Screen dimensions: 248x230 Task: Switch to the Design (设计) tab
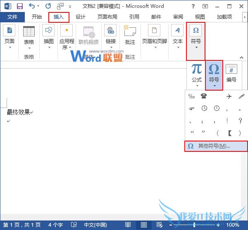pos(80,17)
